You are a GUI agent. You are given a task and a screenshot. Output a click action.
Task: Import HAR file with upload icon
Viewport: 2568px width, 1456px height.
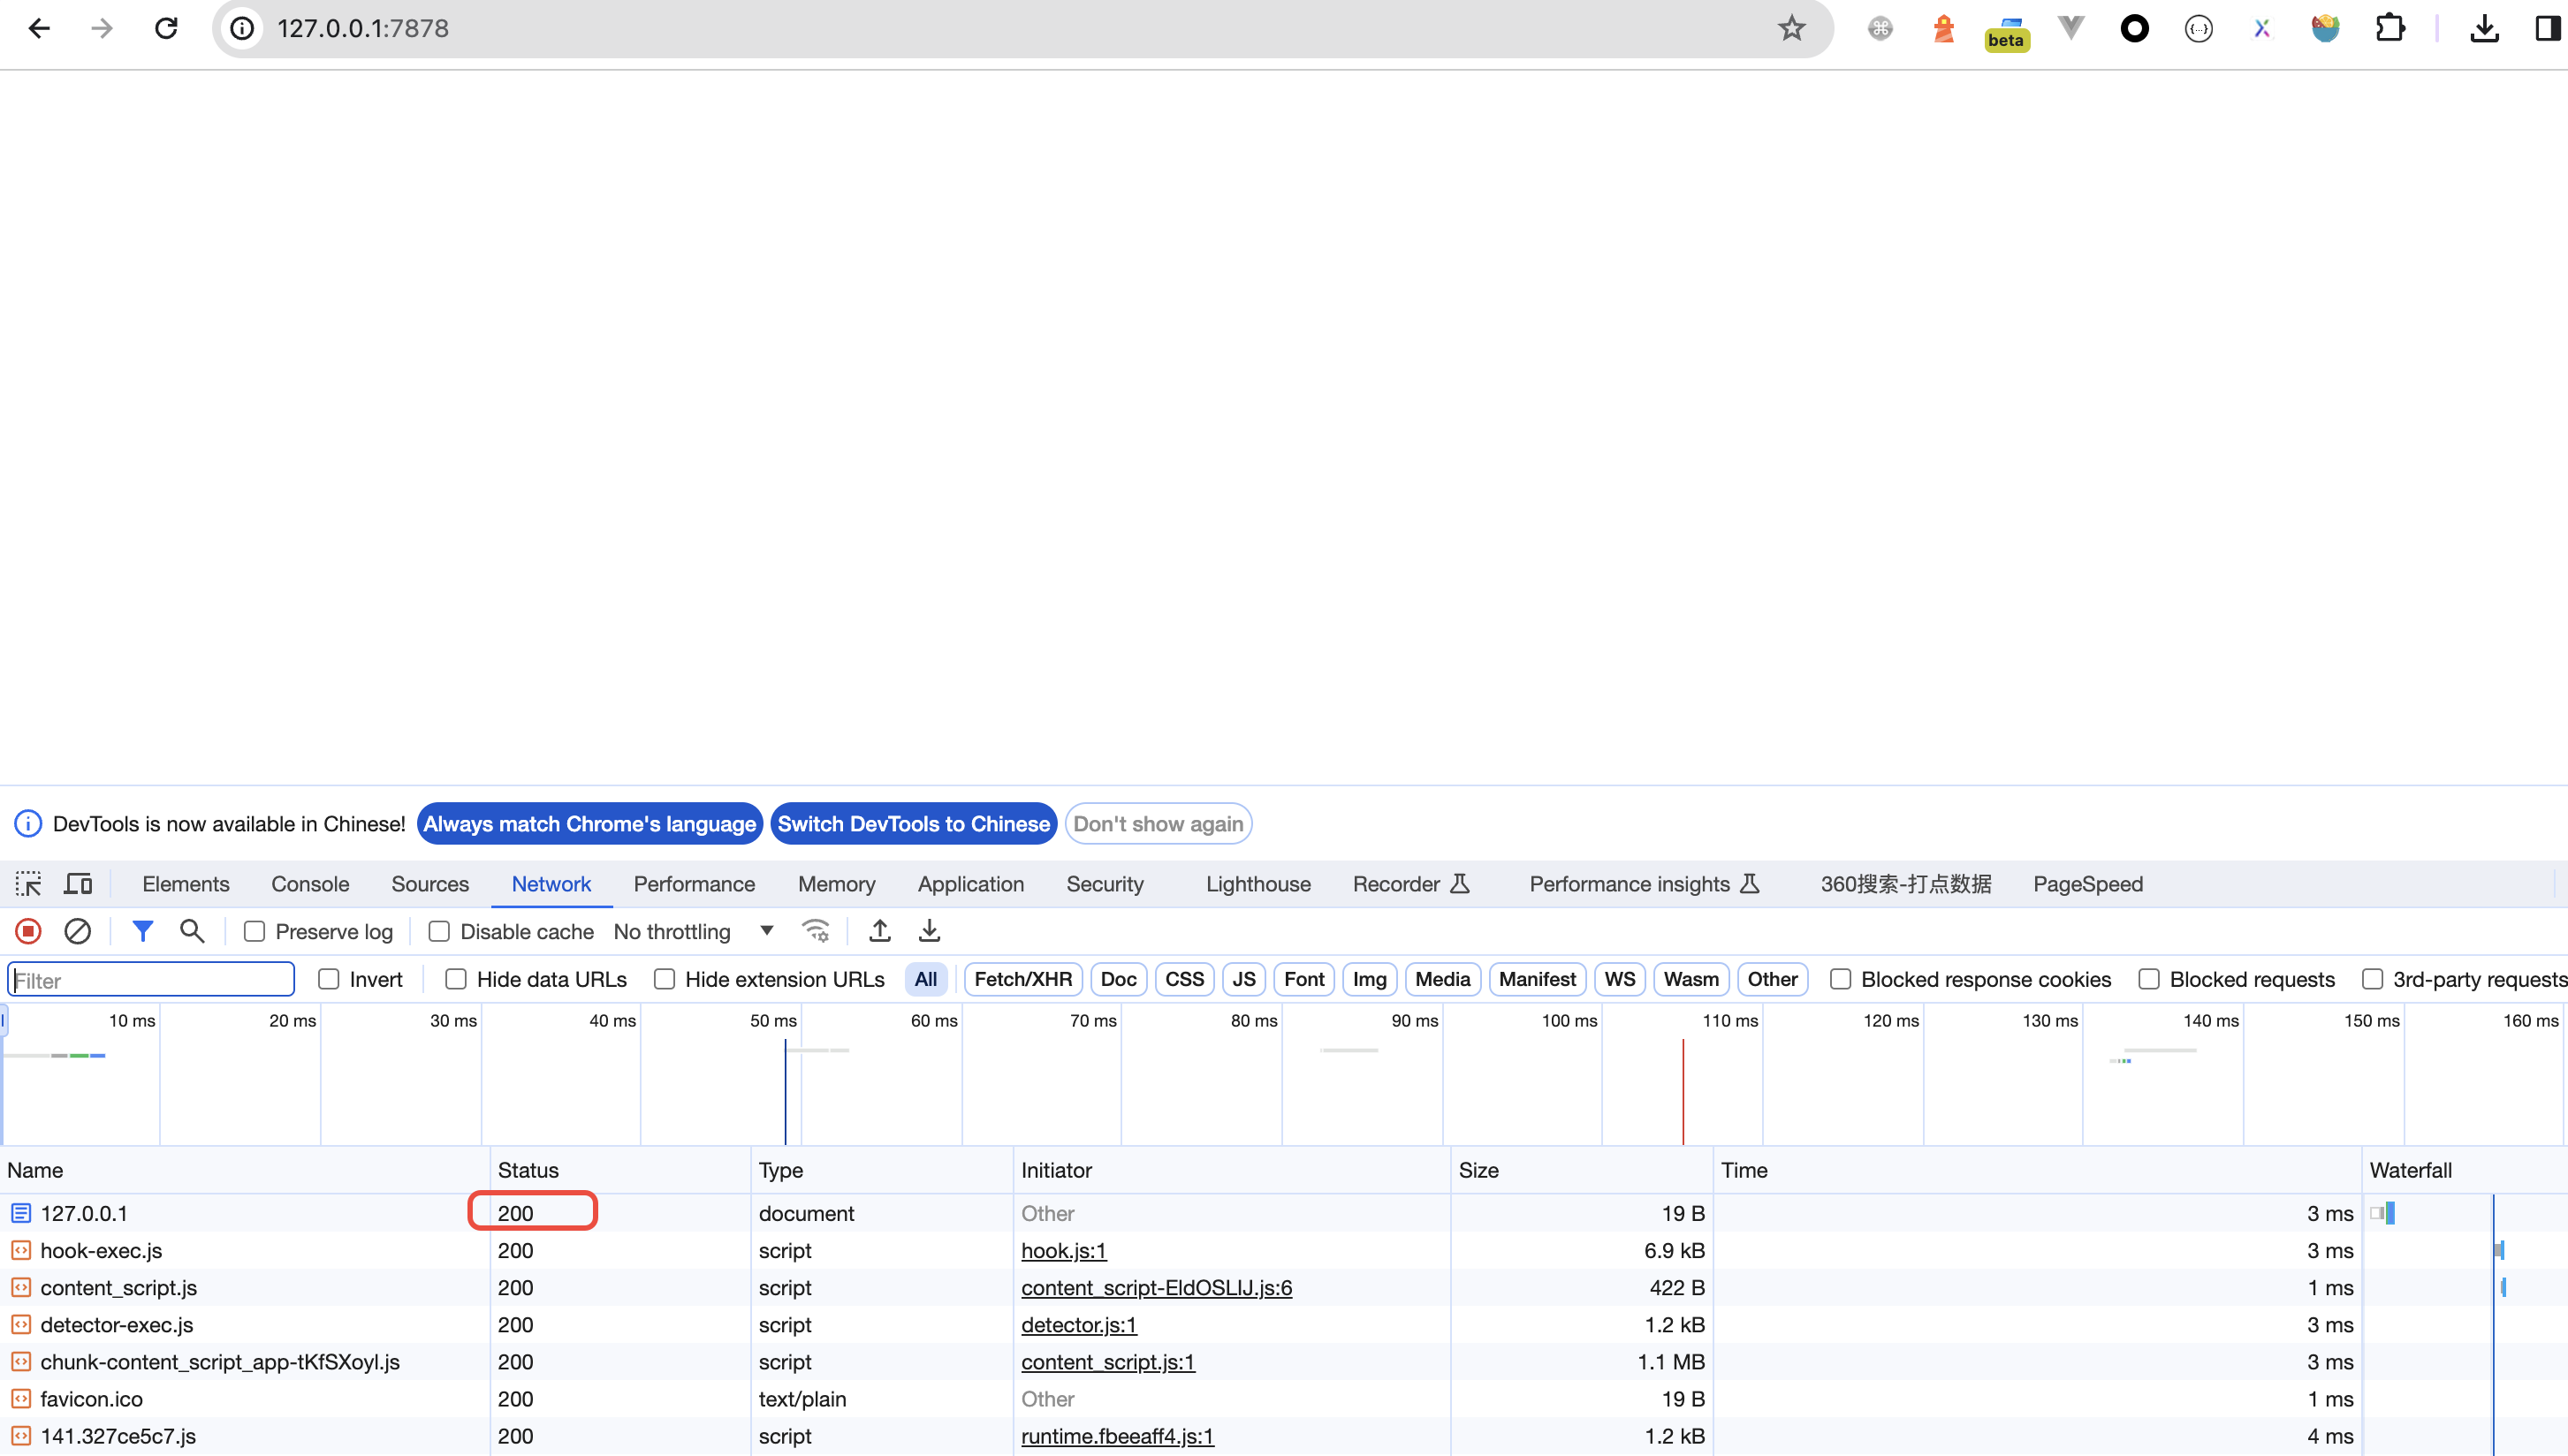880,932
